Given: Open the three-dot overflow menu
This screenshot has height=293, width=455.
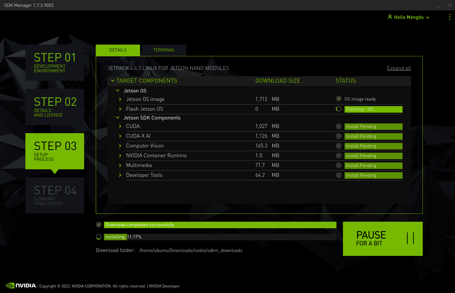Looking at the screenshot, I should pos(450,17).
